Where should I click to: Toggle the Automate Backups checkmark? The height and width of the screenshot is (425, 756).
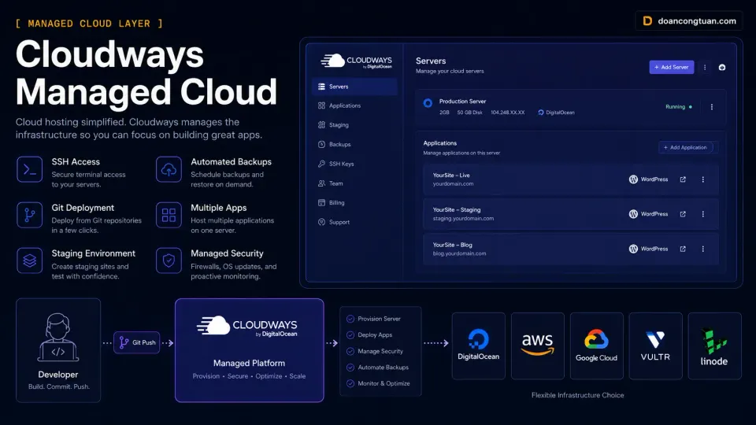coord(350,368)
